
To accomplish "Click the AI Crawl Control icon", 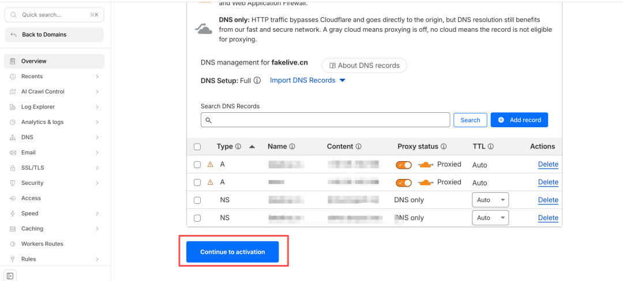I will click(13, 92).
